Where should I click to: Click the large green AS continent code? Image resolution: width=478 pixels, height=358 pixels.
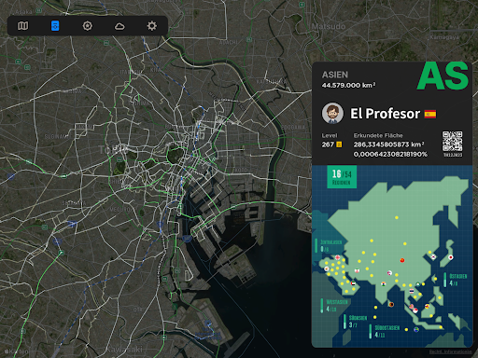[x=443, y=76]
